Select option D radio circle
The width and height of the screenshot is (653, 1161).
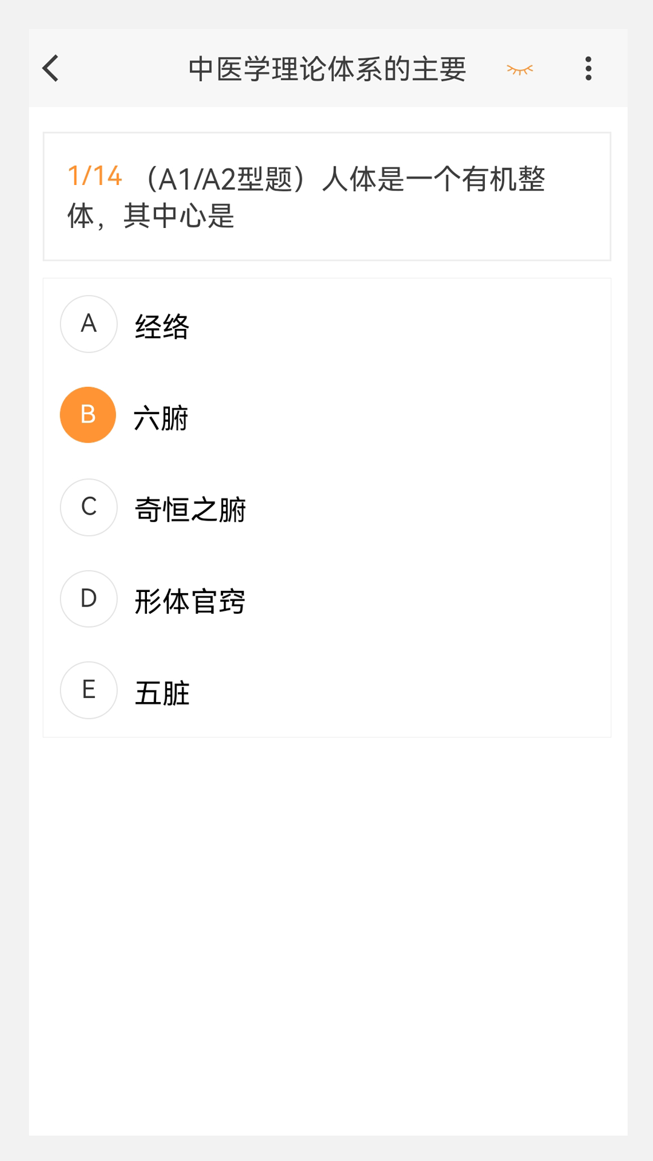(x=88, y=599)
